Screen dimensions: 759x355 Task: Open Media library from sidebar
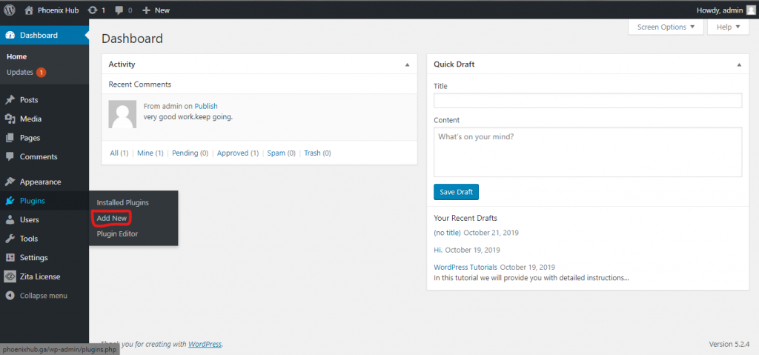[x=30, y=119]
